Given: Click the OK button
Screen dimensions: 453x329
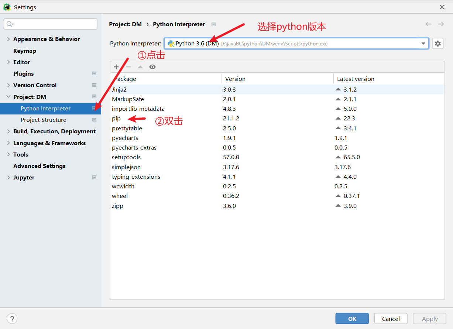Looking at the screenshot, I should 352,319.
